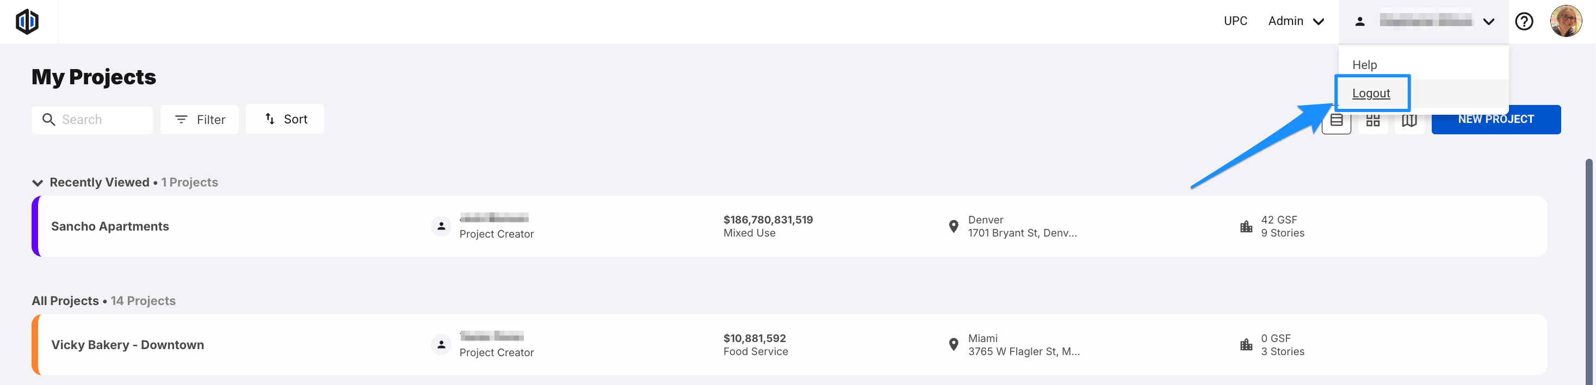Open the Sort options

point(285,119)
